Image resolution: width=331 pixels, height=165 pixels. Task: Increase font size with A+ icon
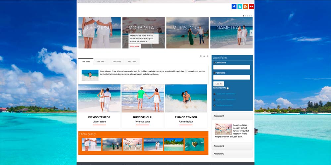point(201,56)
